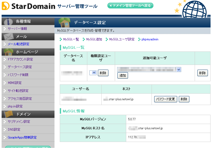Switch to the MySQL一覧 tab link
The height and width of the screenshot is (148, 214).
[x=71, y=39]
